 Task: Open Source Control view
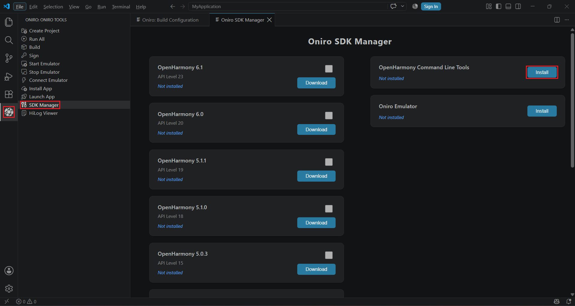9,58
